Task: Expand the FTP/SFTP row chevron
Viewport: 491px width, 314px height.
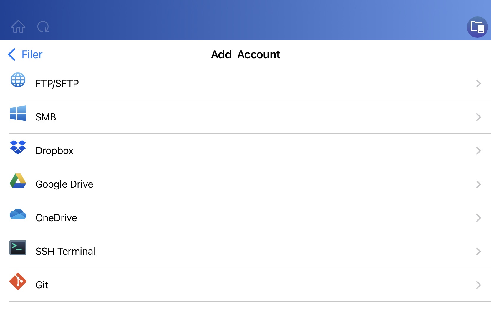Action: coord(479,83)
